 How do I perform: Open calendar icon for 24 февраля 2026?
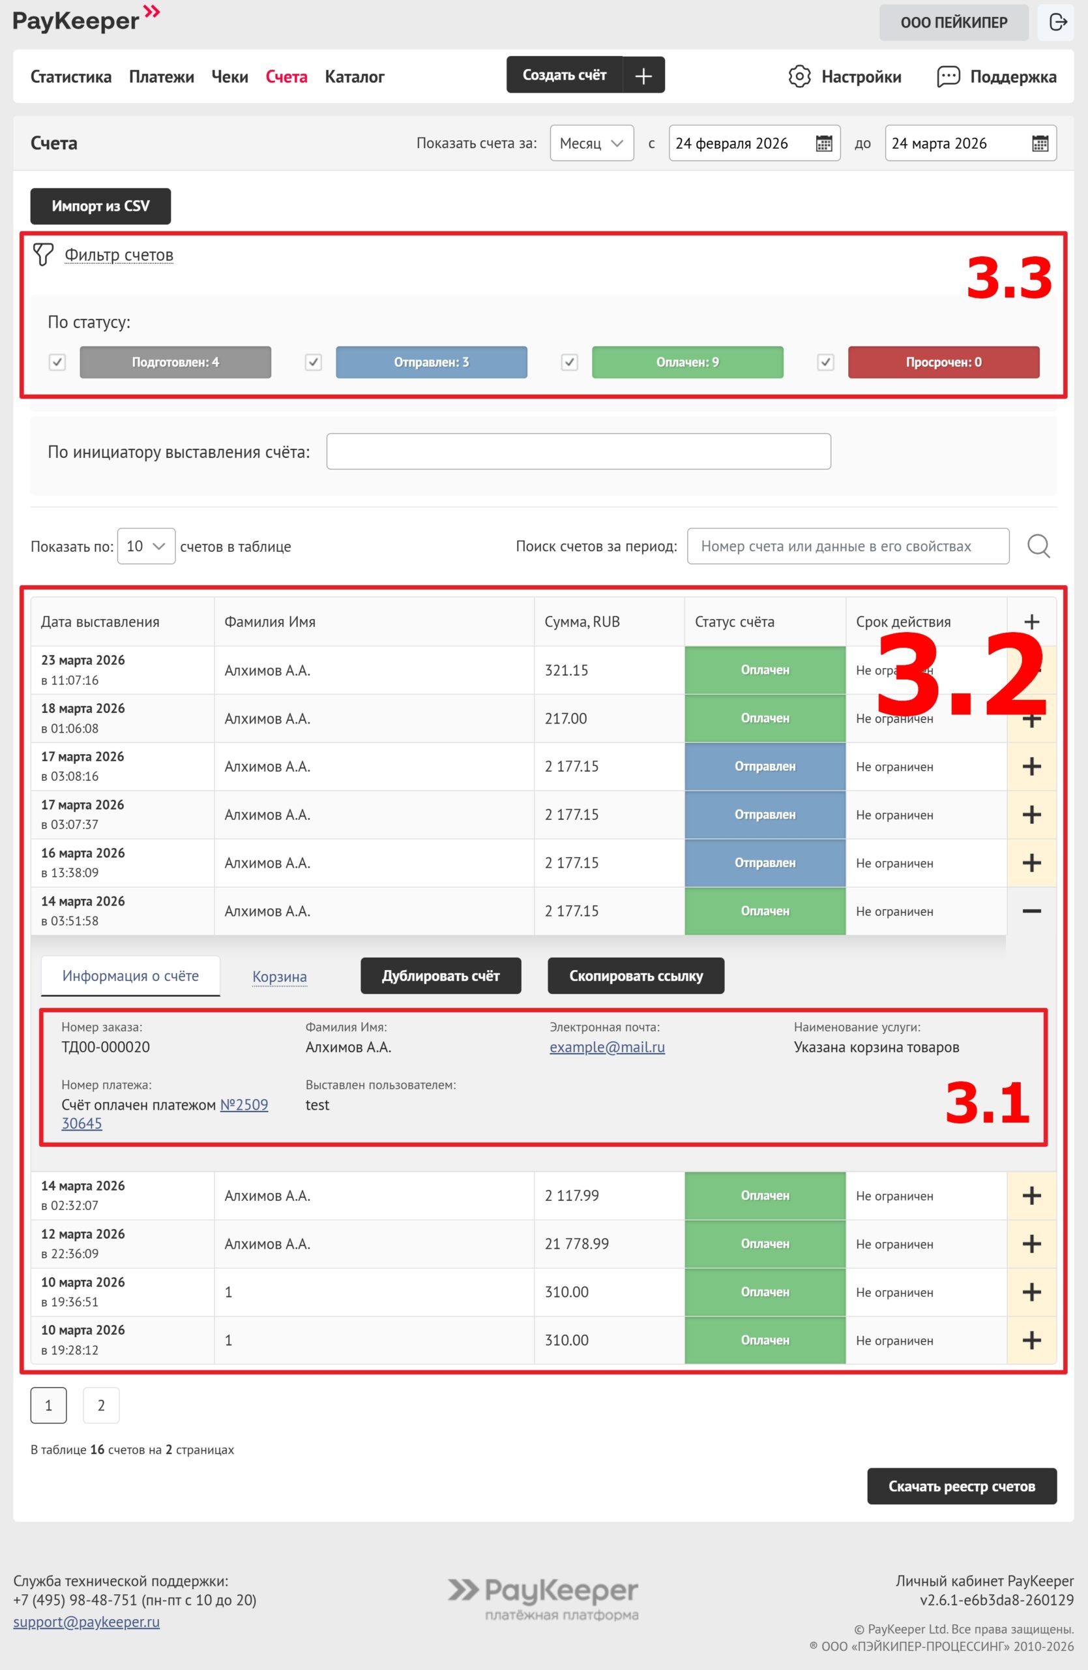(x=824, y=144)
